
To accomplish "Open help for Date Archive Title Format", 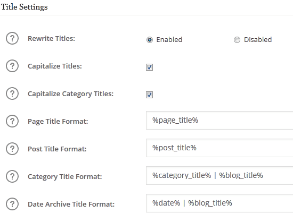I will [x=12, y=204].
